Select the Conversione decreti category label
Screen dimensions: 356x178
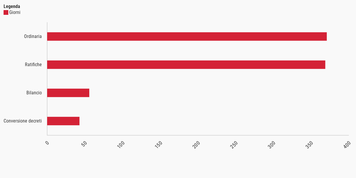click(x=23, y=121)
